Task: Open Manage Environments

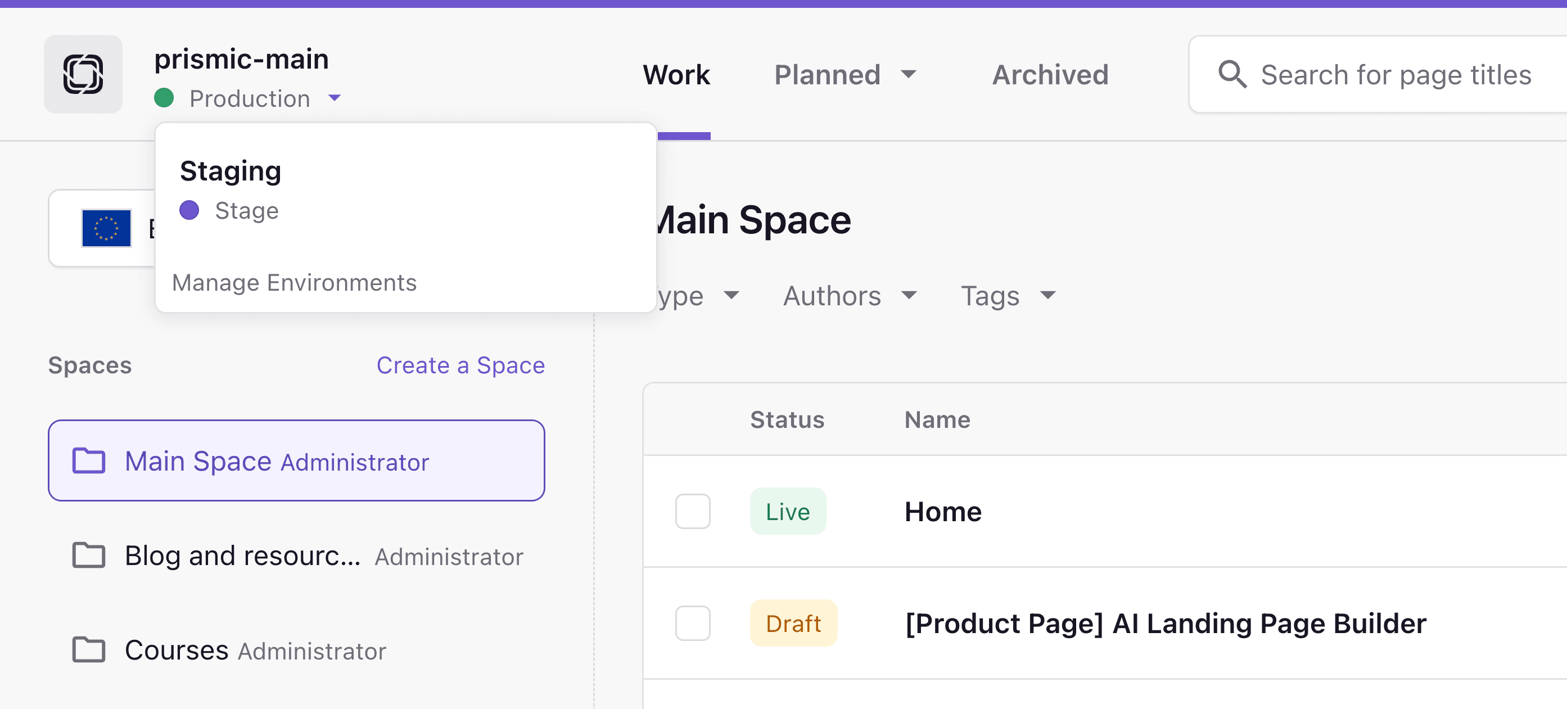Action: pyautogui.click(x=295, y=282)
